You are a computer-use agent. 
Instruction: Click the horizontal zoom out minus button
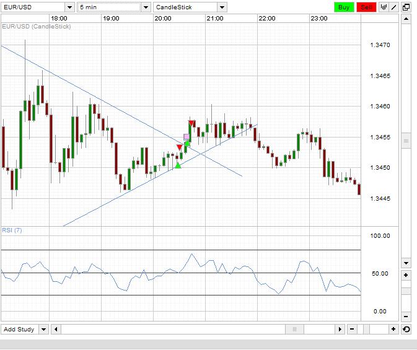click(x=352, y=330)
